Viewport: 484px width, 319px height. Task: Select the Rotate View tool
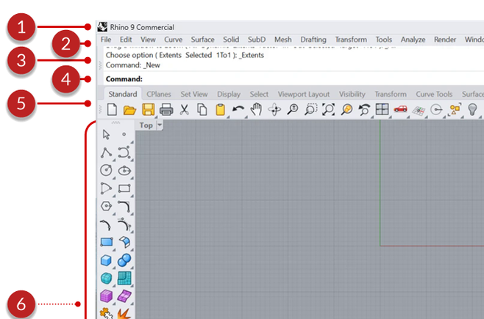tap(274, 109)
